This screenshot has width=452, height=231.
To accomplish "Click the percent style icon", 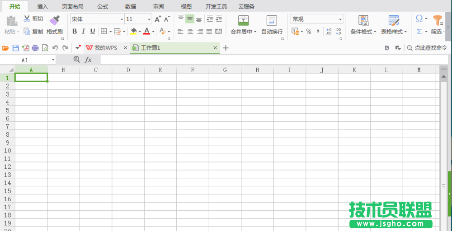I will (309, 32).
